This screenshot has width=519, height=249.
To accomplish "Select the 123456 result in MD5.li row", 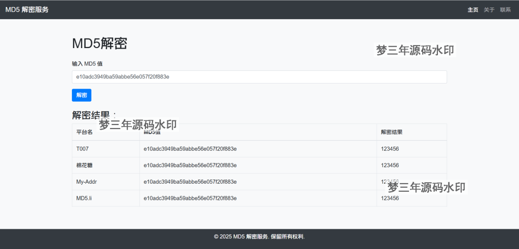I will 390,198.
